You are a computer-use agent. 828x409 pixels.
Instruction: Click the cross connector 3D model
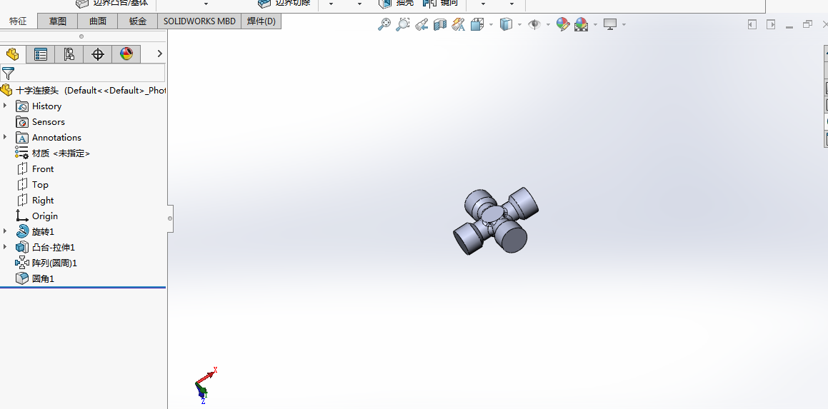click(496, 221)
